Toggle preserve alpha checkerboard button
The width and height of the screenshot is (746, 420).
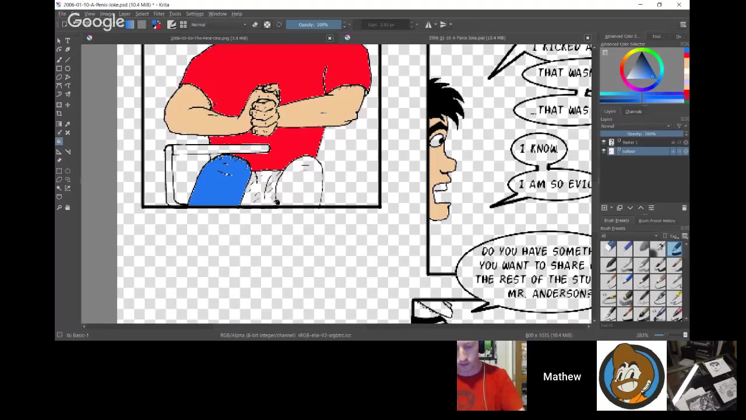(267, 24)
